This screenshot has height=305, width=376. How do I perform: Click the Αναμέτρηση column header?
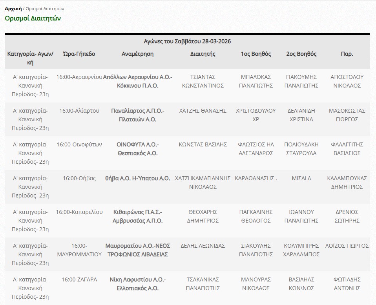point(137,54)
